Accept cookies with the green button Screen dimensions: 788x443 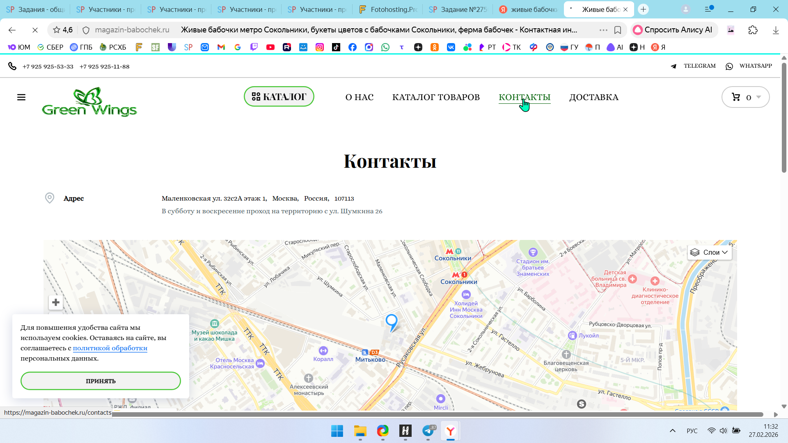pos(101,381)
